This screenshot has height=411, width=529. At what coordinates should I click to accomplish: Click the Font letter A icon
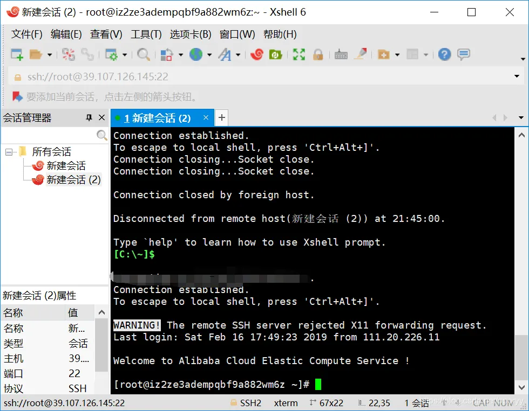coord(225,54)
